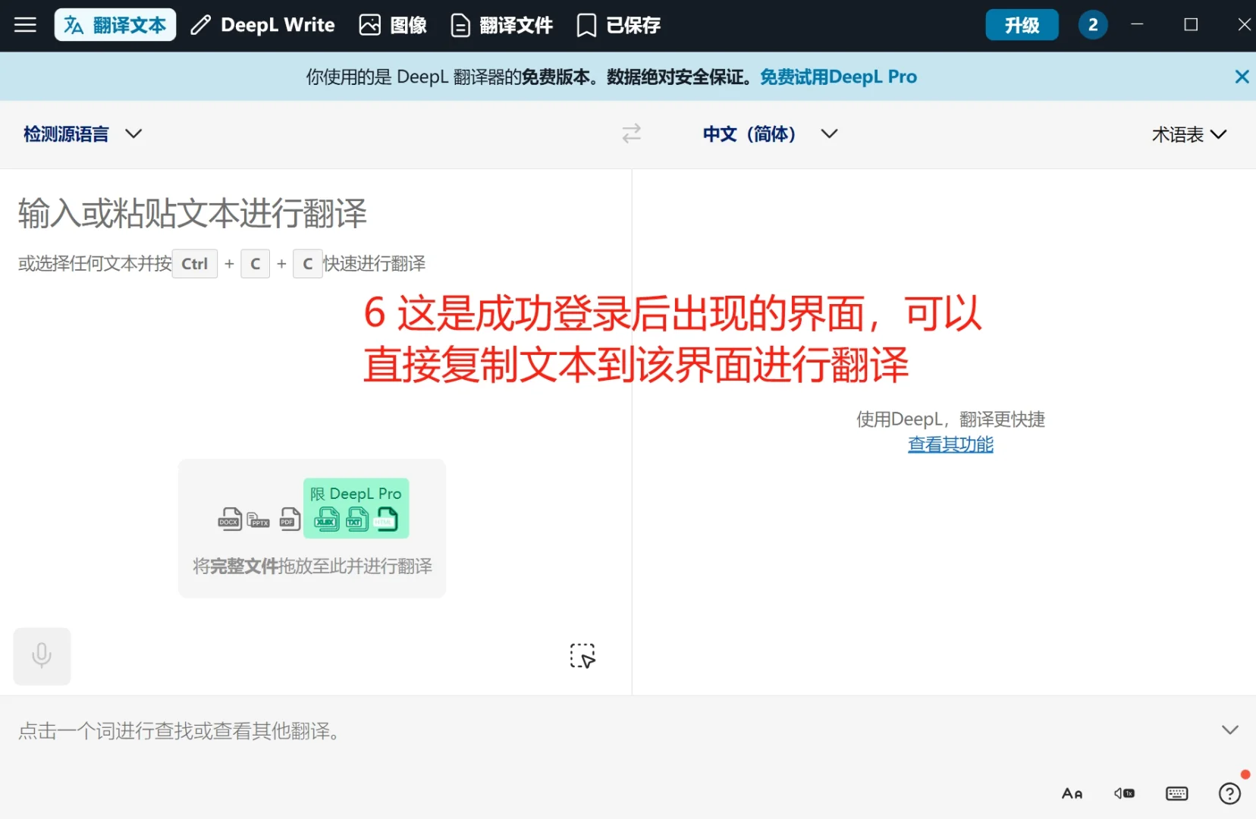Click the Ctrl key hint
This screenshot has width=1256, height=819.
pyautogui.click(x=195, y=264)
